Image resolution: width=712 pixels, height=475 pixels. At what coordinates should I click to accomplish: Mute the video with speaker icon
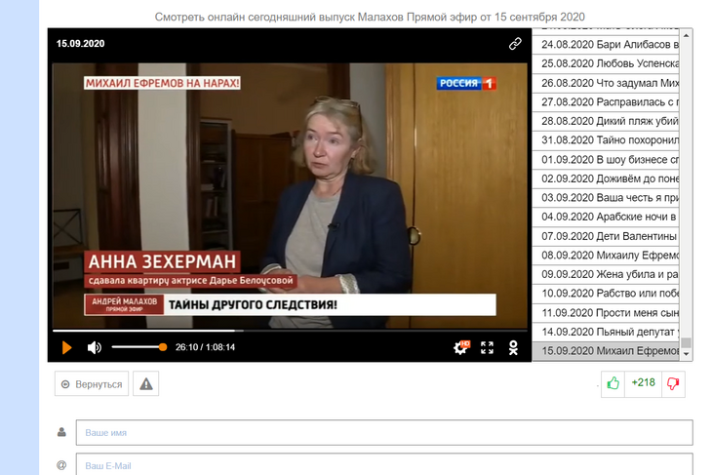[95, 347]
